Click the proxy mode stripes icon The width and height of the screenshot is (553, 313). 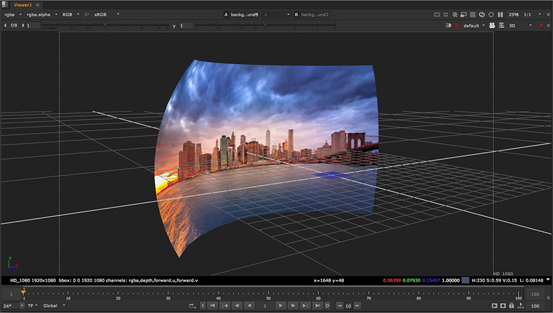point(455,14)
